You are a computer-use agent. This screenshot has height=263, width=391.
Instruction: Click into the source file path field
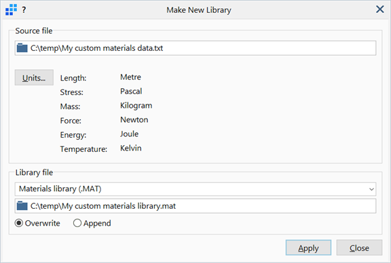tap(195, 48)
